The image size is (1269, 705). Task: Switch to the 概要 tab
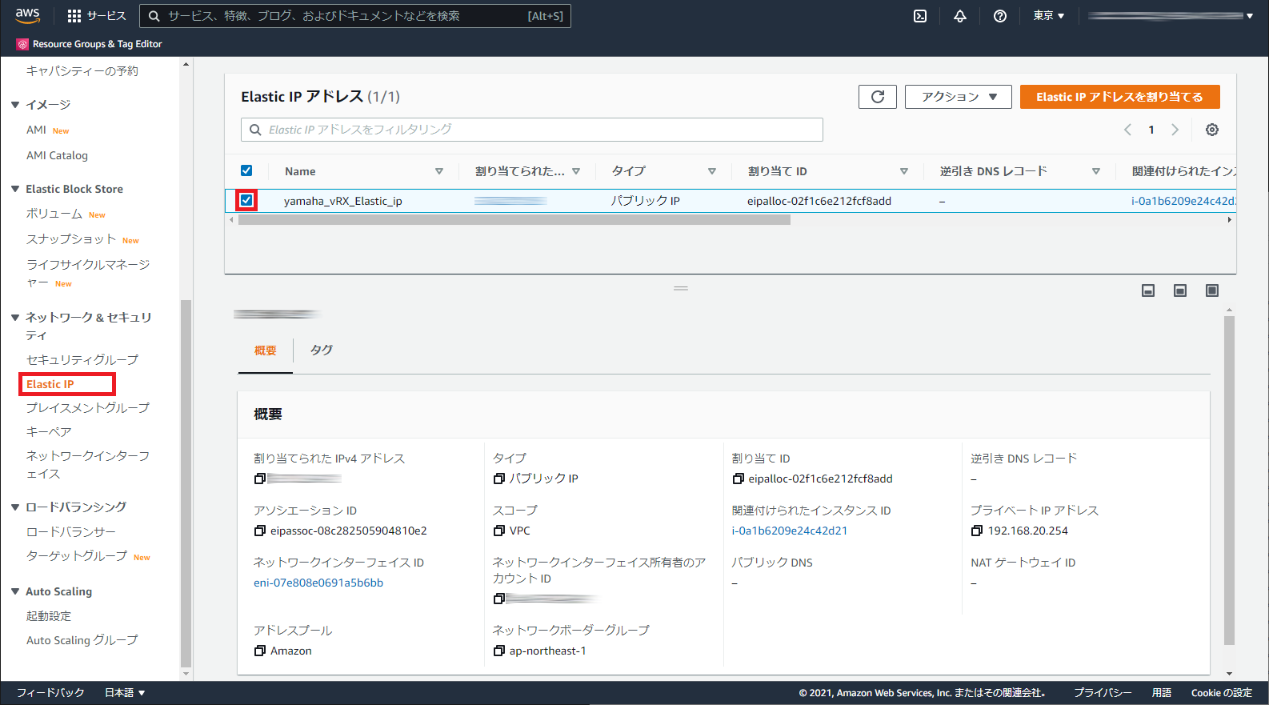[x=266, y=350]
